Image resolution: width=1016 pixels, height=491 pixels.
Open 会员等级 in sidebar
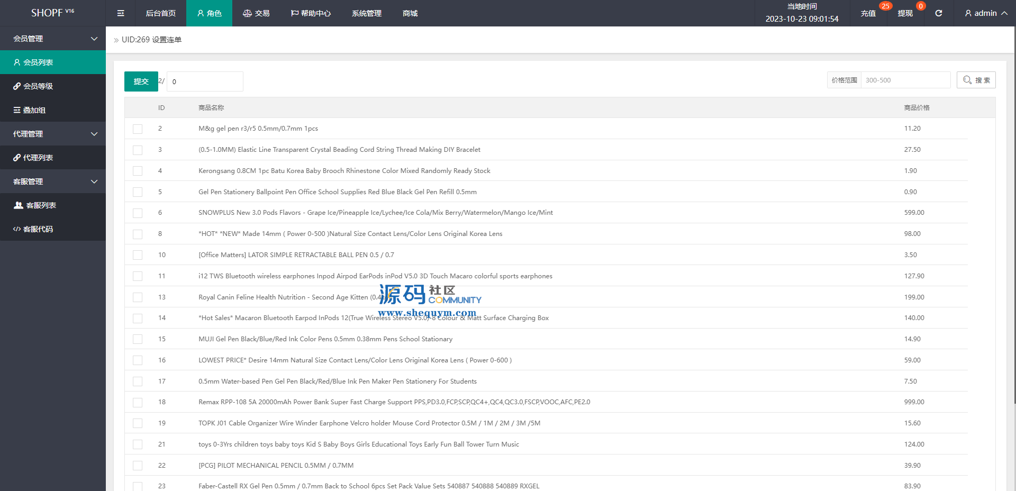click(53, 86)
